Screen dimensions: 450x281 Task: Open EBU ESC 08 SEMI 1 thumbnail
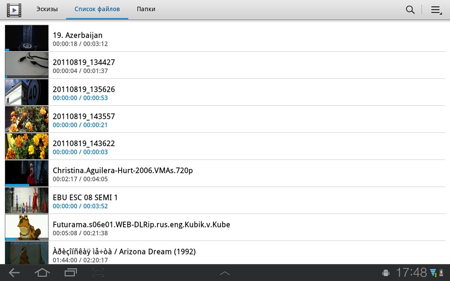click(x=27, y=200)
